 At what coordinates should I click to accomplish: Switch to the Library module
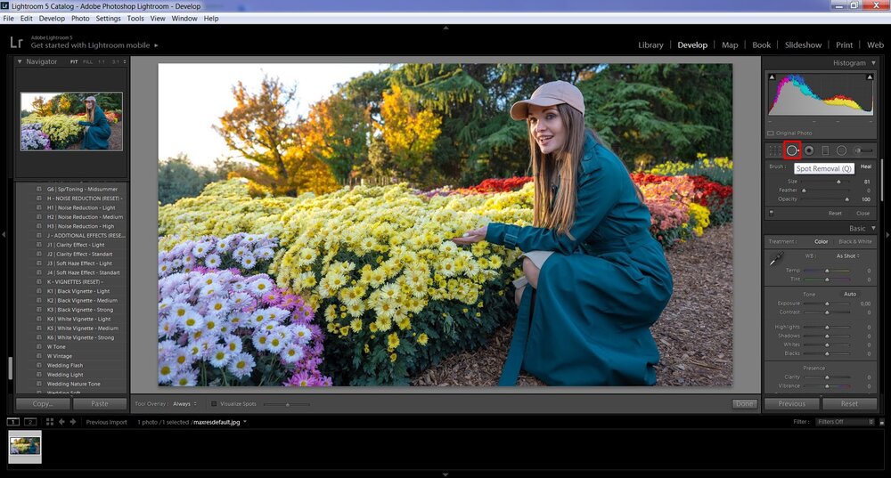(x=650, y=45)
